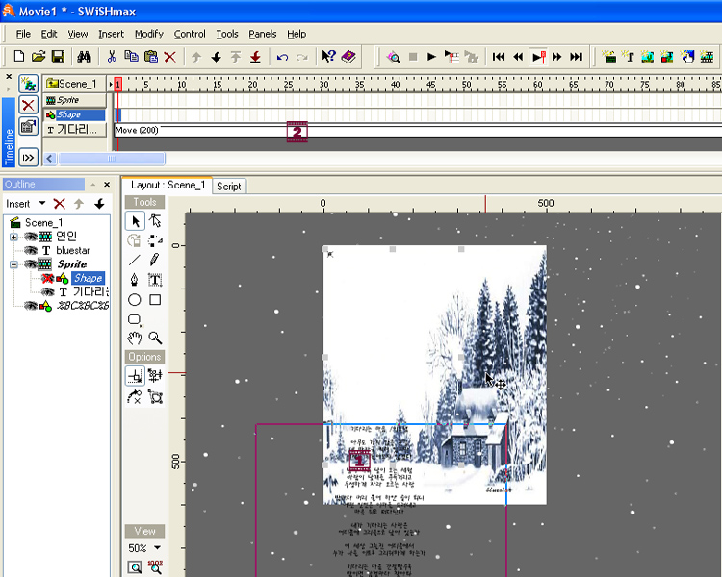The height and width of the screenshot is (577, 722).
Task: Toggle visibility eye of %BC%BC shape
Action: [x=31, y=306]
